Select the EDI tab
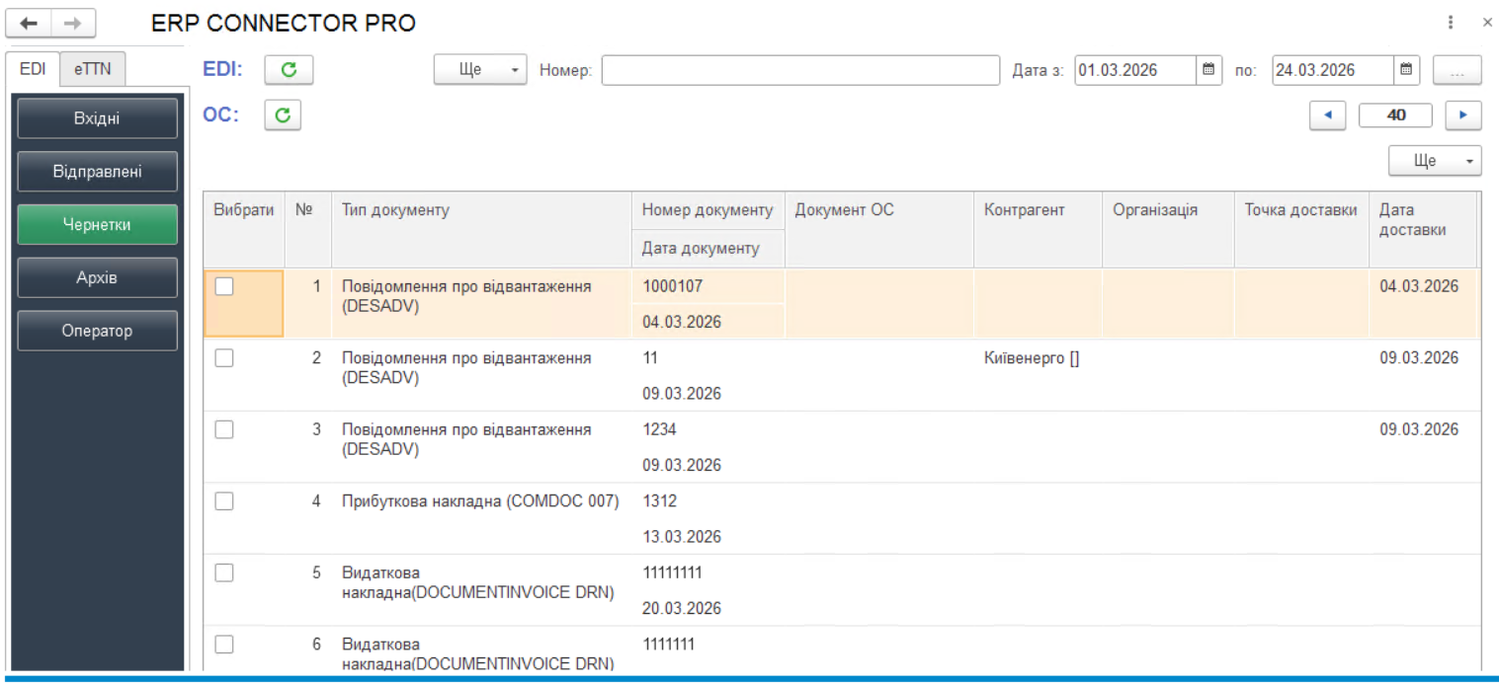1499x686 pixels. pos(33,68)
